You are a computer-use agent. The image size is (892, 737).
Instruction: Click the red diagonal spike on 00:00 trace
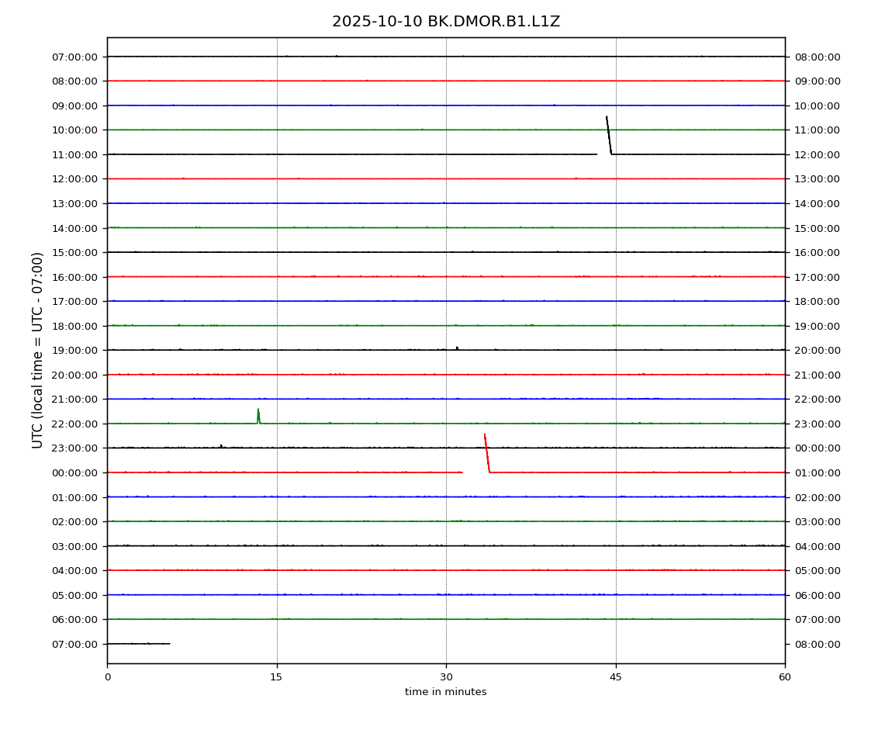tap(486, 452)
